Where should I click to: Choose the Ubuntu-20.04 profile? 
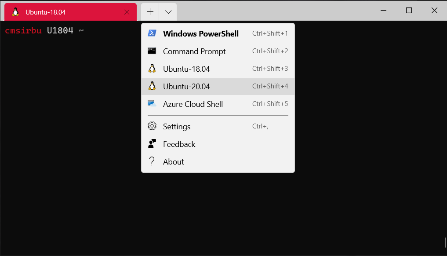218,87
